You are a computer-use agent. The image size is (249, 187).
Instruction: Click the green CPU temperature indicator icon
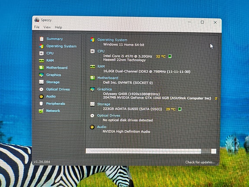pyautogui.click(x=170, y=56)
